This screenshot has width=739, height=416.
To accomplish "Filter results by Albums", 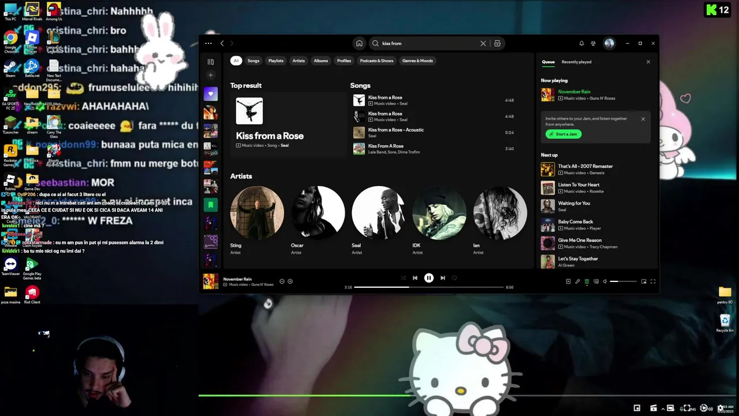I will coord(321,61).
